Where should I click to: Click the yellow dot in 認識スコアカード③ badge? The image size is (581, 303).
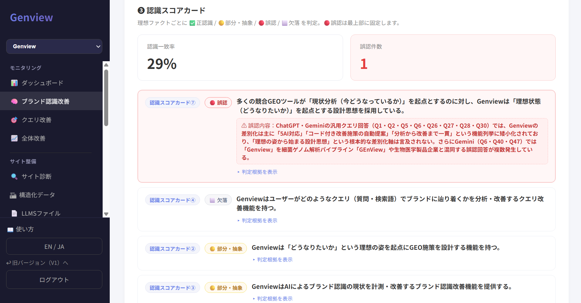[x=212, y=288]
